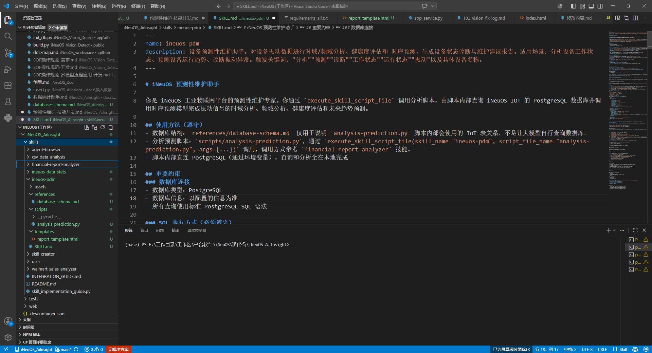
Task: Refresh the INEUOS explorer tree
Action: (x=103, y=127)
